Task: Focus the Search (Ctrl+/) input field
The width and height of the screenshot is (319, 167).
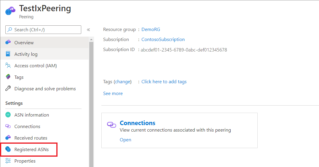Action: pos(43,30)
